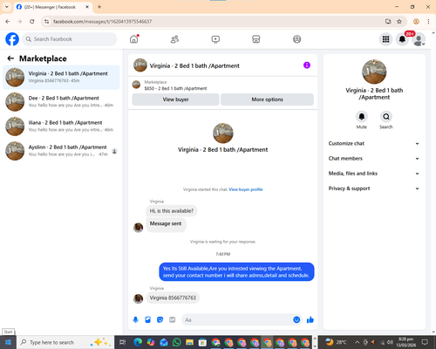Open the Facebook logo home link

point(12,39)
